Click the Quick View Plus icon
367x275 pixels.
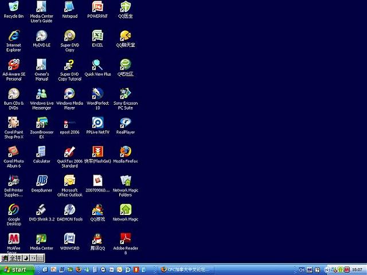[x=97, y=65]
